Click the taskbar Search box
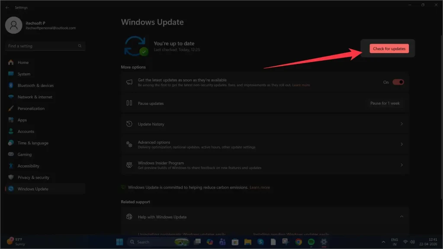The width and height of the screenshot is (443, 249). click(x=158, y=242)
